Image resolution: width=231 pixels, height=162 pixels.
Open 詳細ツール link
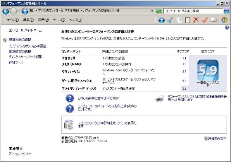16,62
